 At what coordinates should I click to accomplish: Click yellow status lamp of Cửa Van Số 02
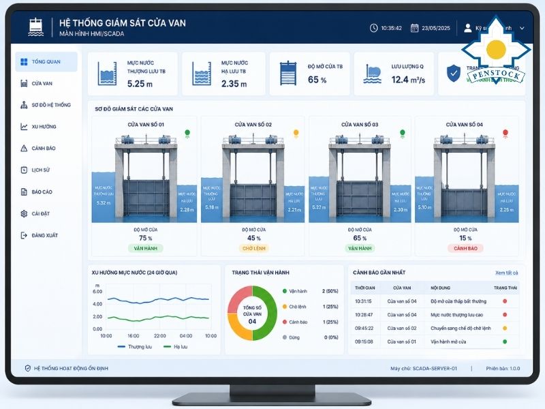[296, 133]
